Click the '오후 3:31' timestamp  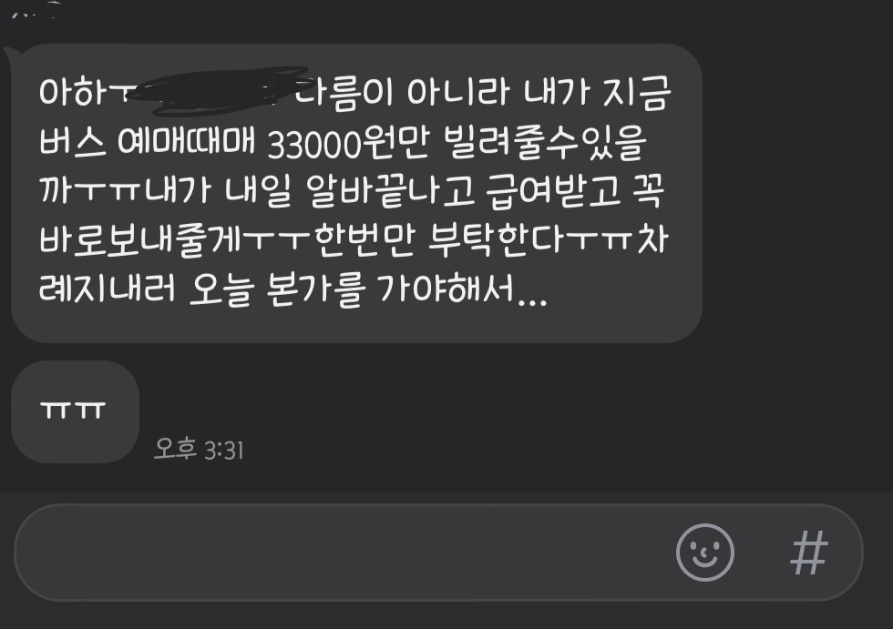(x=199, y=450)
